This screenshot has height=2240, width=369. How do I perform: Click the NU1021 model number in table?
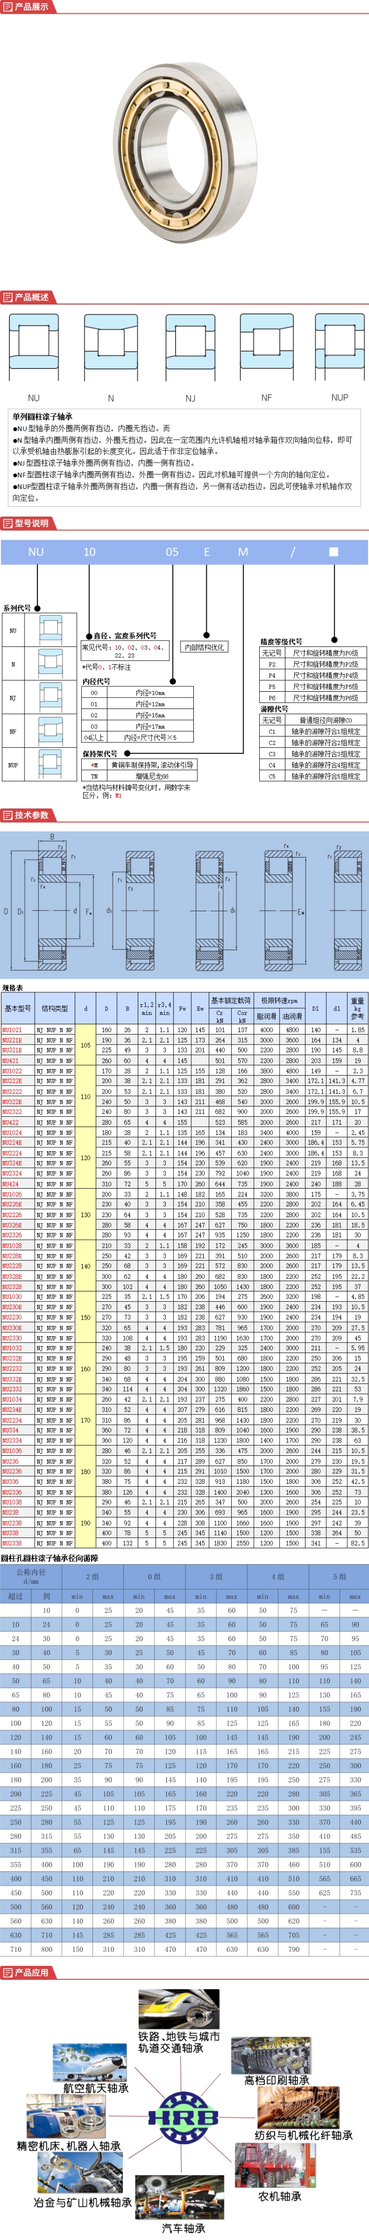click(12, 1030)
